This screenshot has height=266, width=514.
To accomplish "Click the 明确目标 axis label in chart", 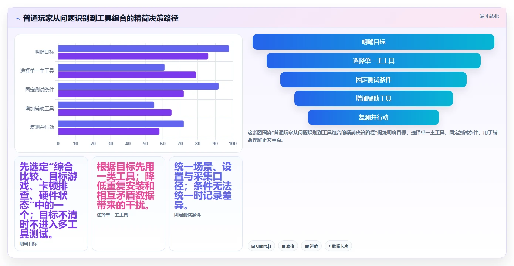I will 44,52.
